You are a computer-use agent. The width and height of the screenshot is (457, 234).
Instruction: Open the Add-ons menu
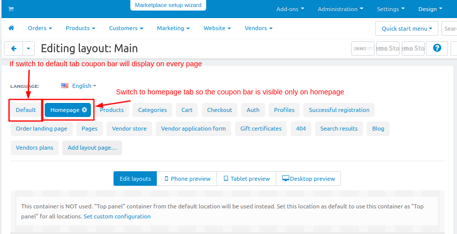click(290, 9)
